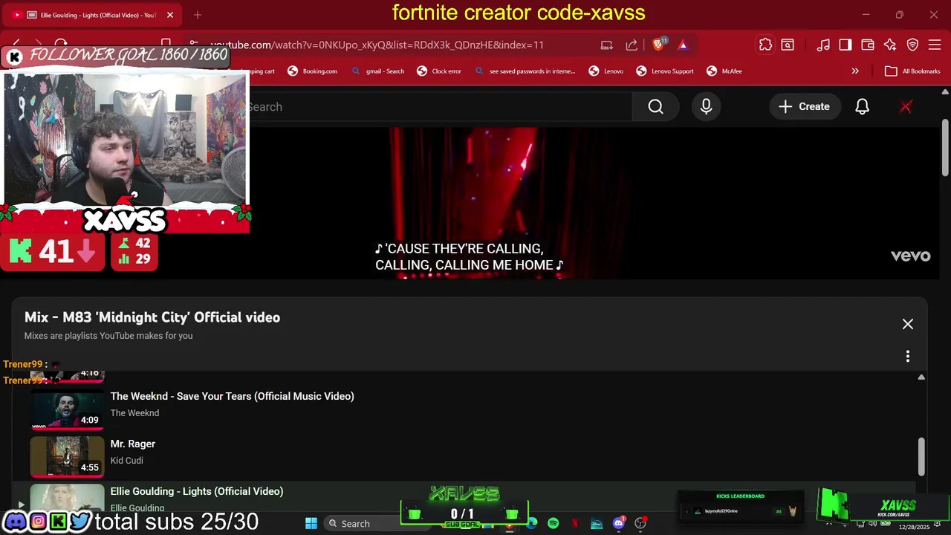The height and width of the screenshot is (535, 951).
Task: Open a new browser tab
Action: [198, 15]
